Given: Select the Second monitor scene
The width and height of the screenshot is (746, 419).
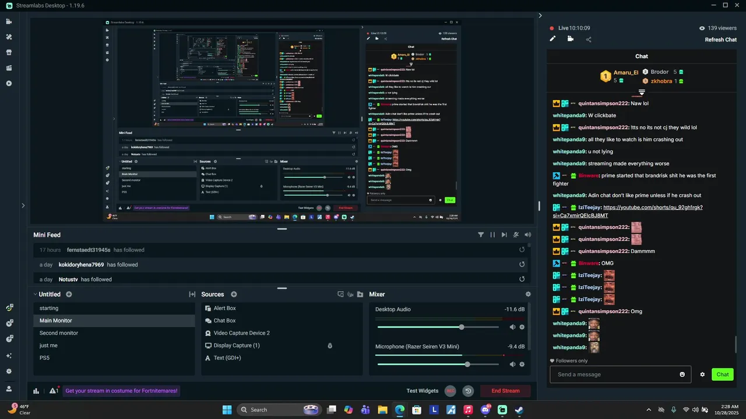Looking at the screenshot, I should click(114, 333).
